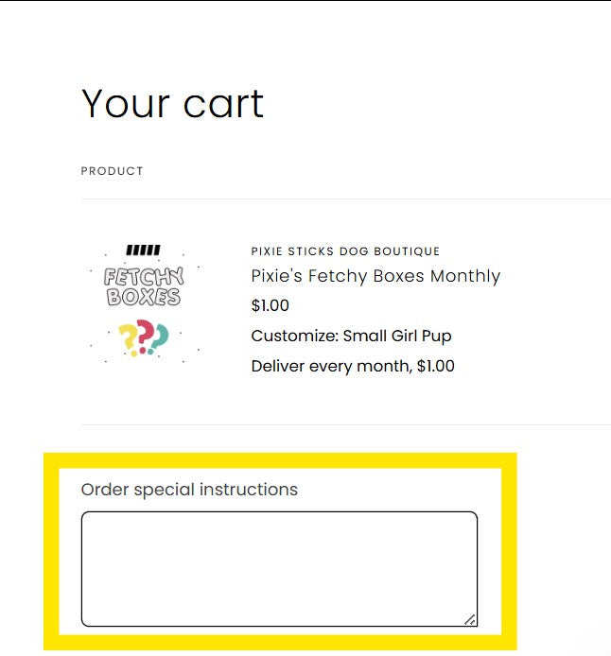The height and width of the screenshot is (656, 611).
Task: Click the $1.00 product price
Action: click(x=271, y=305)
